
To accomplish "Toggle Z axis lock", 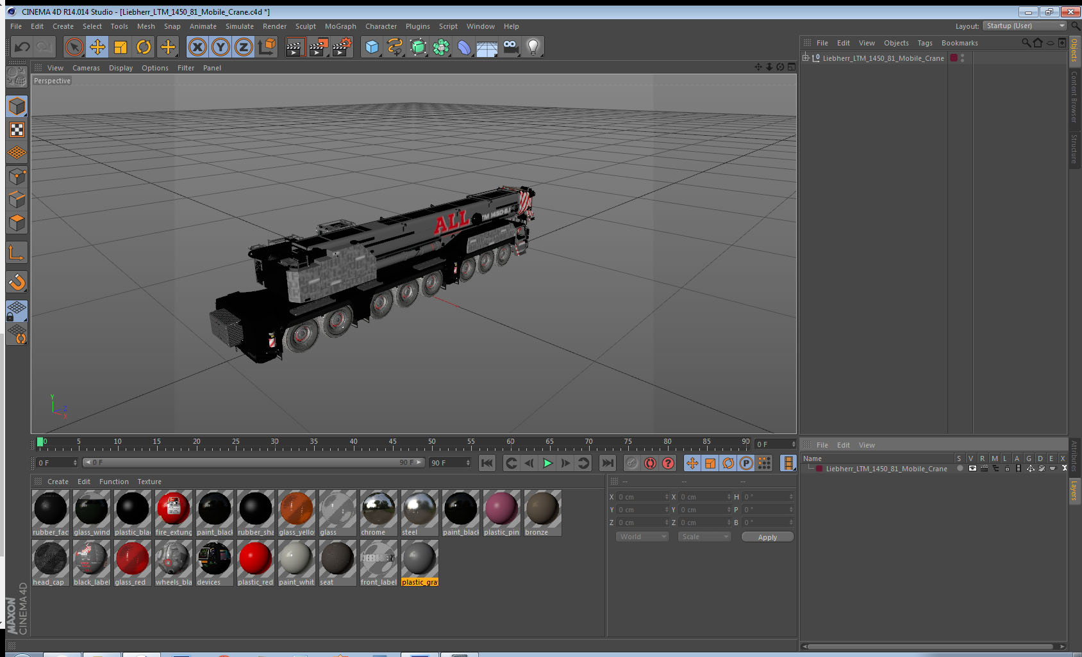I will click(x=244, y=47).
